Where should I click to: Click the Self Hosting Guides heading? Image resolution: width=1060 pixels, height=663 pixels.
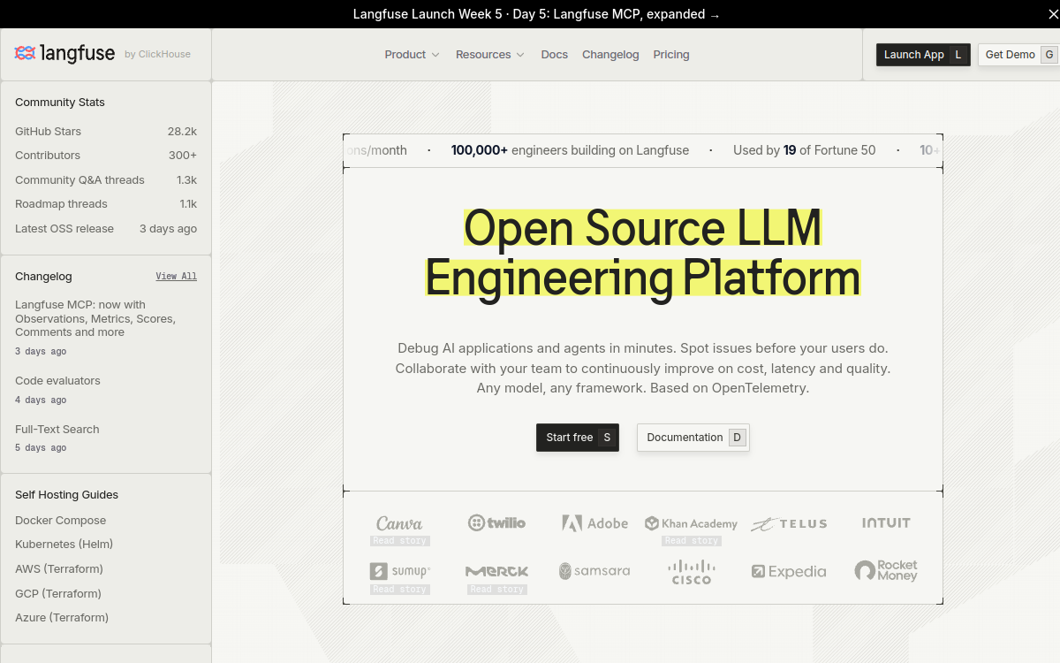(66, 495)
